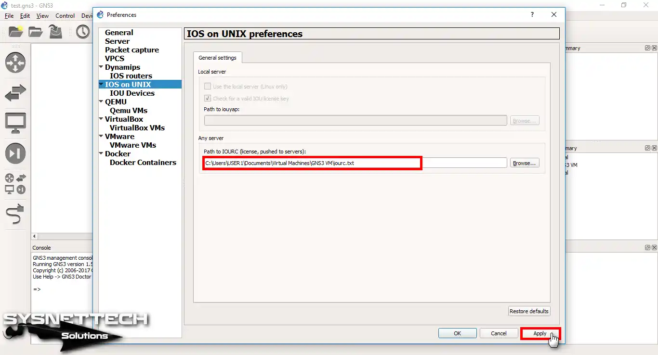Collapse the Docker tree section
Image resolution: width=658 pixels, height=355 pixels.
[101, 154]
